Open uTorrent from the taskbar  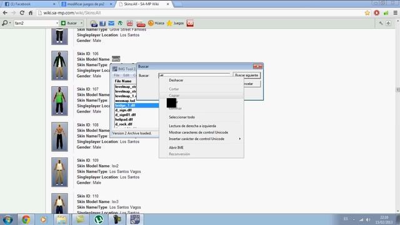pos(99,219)
